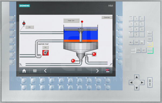Screen dimensions: 162x103
Task: Click the F1 function key on left side
Action: coord(12,19)
